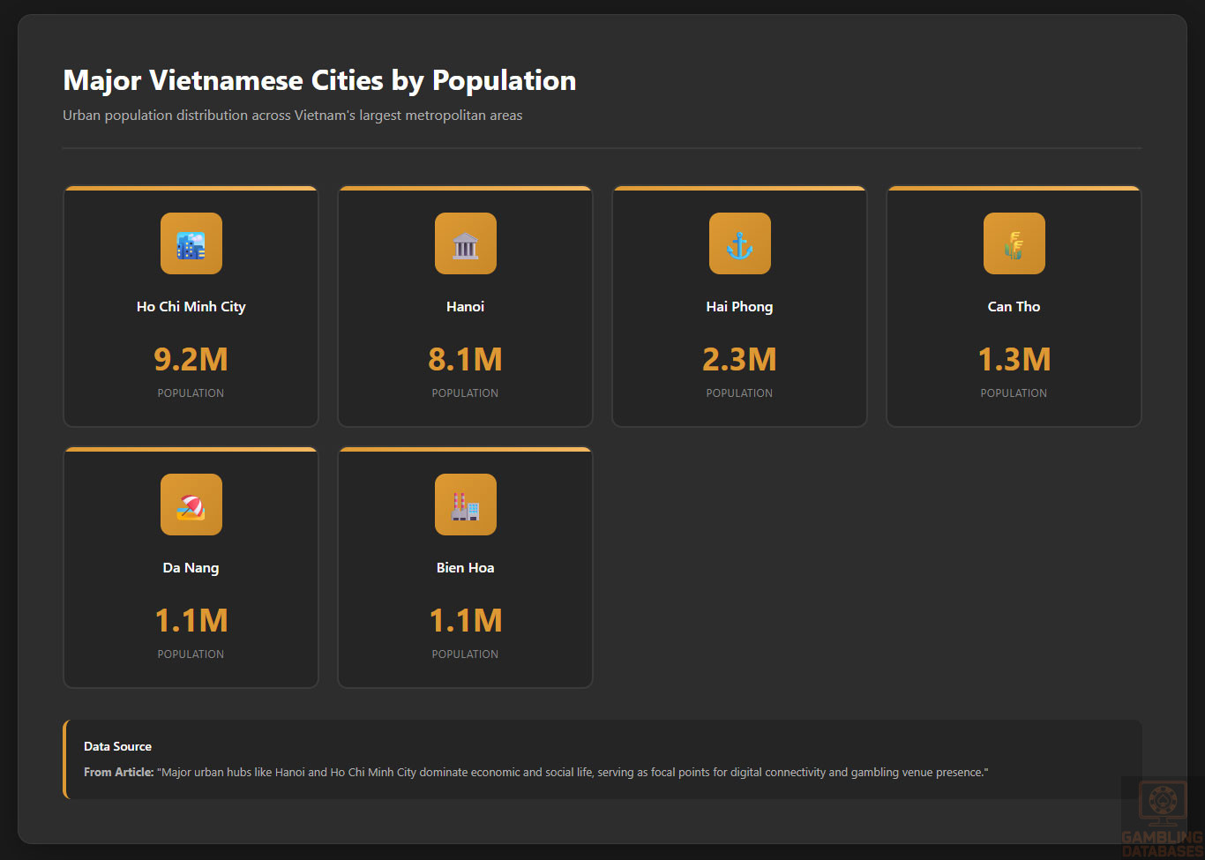Click the Hai Phong anchor icon
This screenshot has height=860, width=1205.
coord(739,243)
